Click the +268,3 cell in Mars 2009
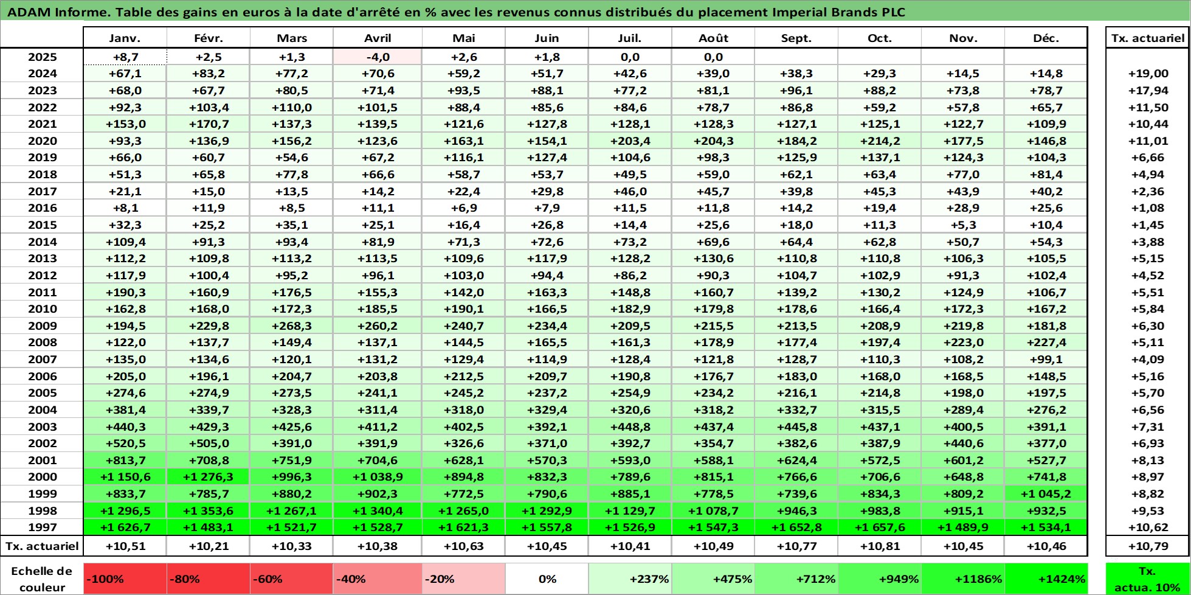Image resolution: width=1191 pixels, height=595 pixels. click(292, 325)
